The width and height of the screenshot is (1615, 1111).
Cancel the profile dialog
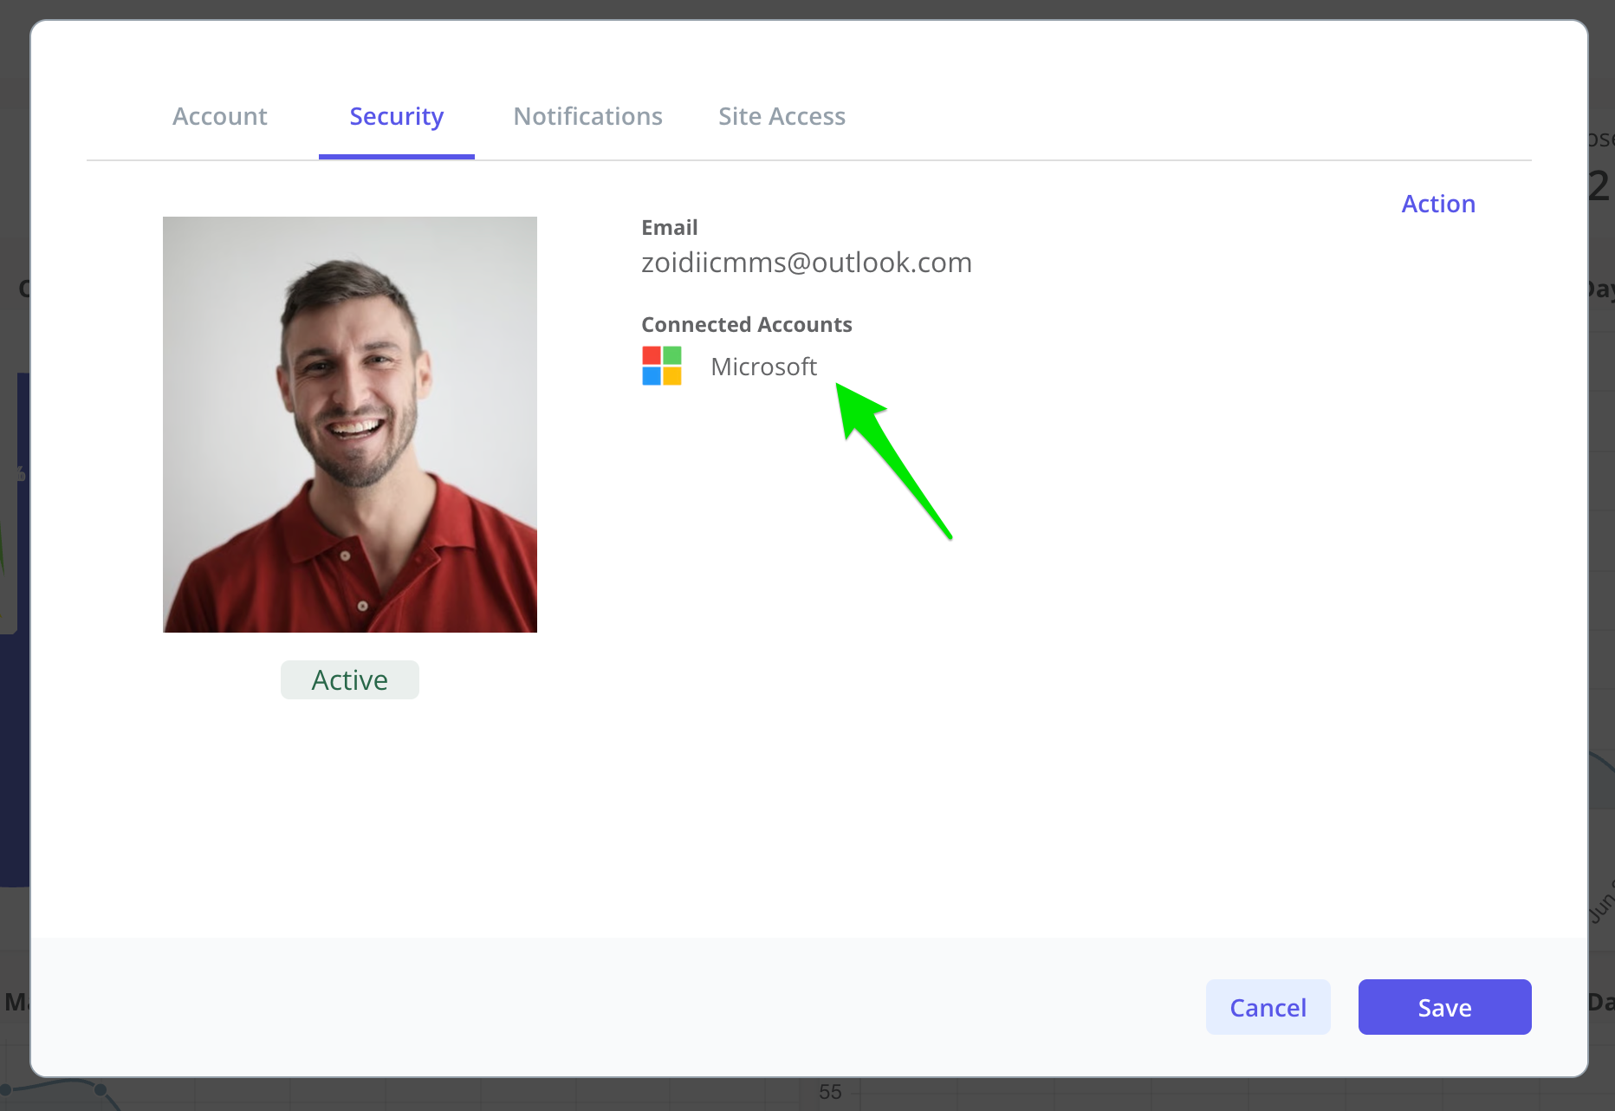tap(1268, 1007)
